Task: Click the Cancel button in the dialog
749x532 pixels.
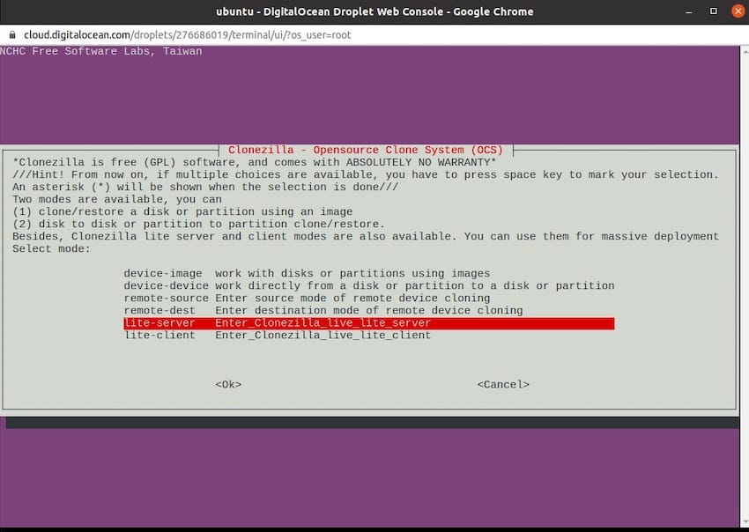Action: (x=503, y=384)
